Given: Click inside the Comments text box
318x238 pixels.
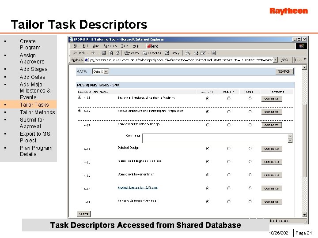Looking at the screenshot, I should click(x=215, y=138).
